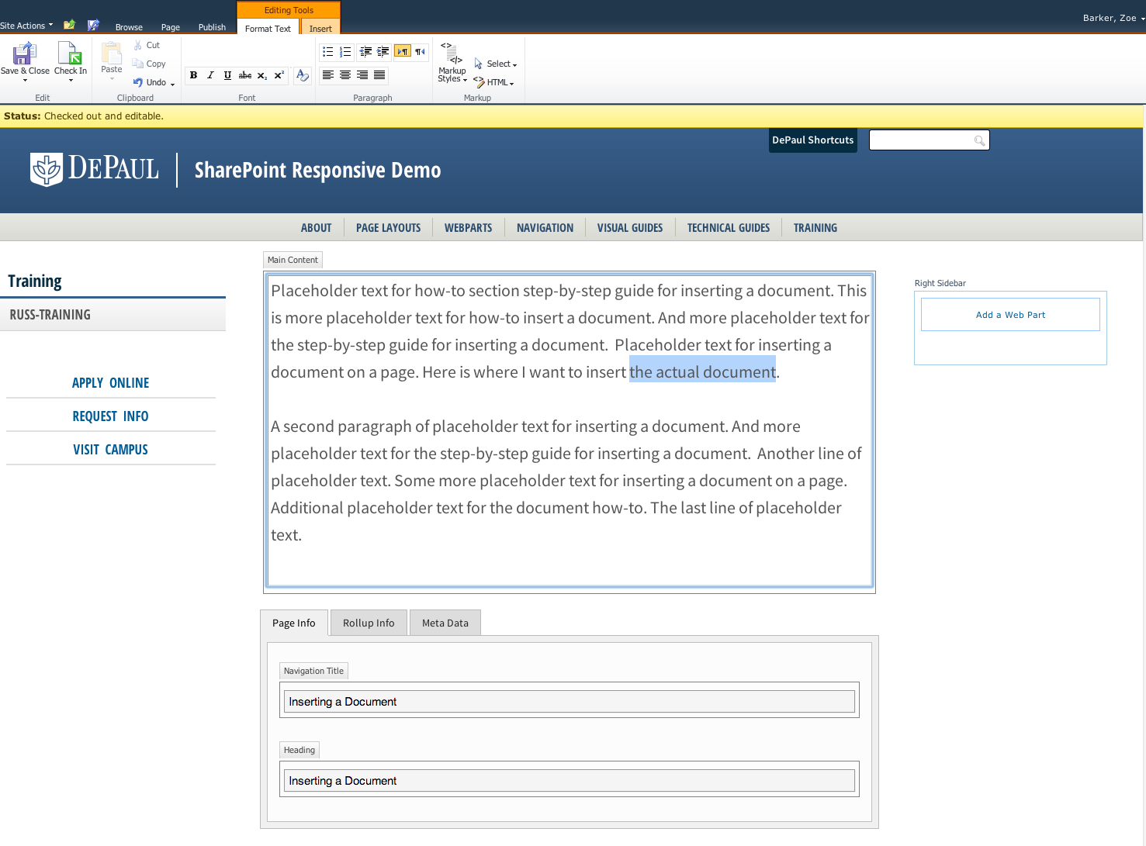Apply a bulleted list
The height and width of the screenshot is (846, 1146).
327,50
